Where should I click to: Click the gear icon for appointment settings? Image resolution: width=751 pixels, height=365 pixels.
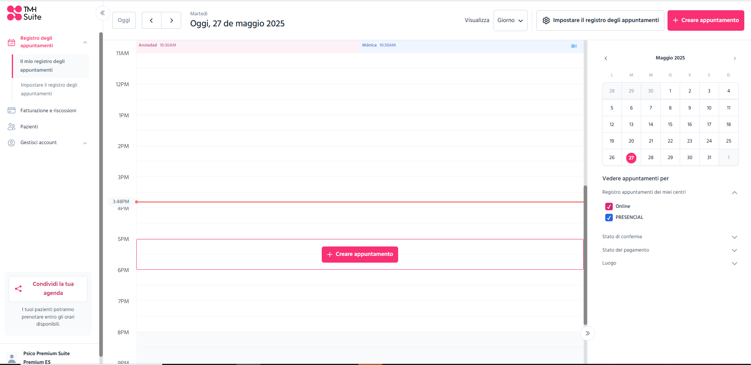[x=546, y=20]
